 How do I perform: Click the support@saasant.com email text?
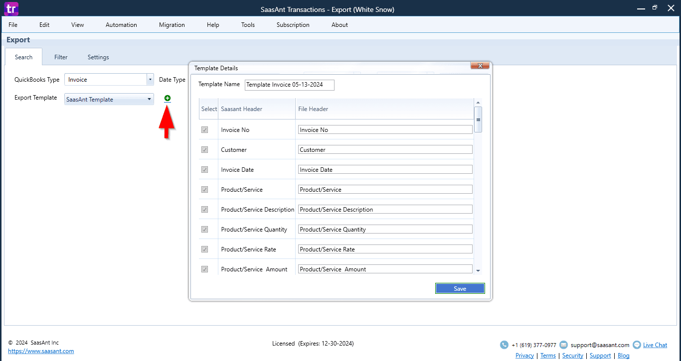[600, 345]
